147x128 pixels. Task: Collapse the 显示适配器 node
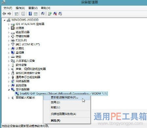pyautogui.click(x=9, y=90)
